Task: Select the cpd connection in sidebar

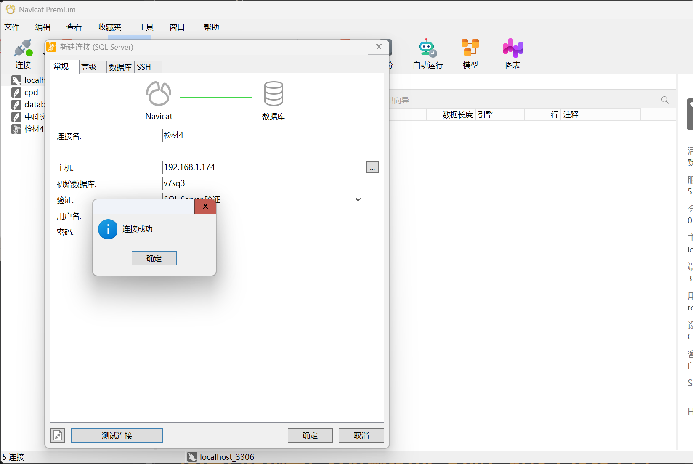Action: pyautogui.click(x=31, y=93)
